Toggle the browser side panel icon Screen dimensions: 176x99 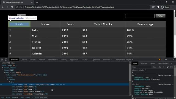(x=158, y=7)
